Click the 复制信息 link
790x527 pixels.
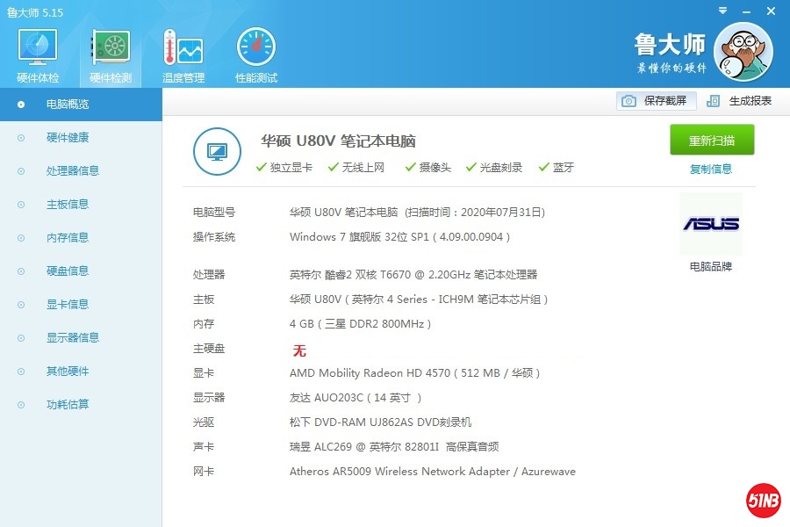pyautogui.click(x=711, y=170)
